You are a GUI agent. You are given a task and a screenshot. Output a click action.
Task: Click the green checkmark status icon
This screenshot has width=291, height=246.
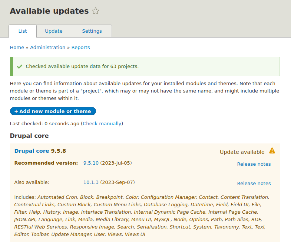20,67
